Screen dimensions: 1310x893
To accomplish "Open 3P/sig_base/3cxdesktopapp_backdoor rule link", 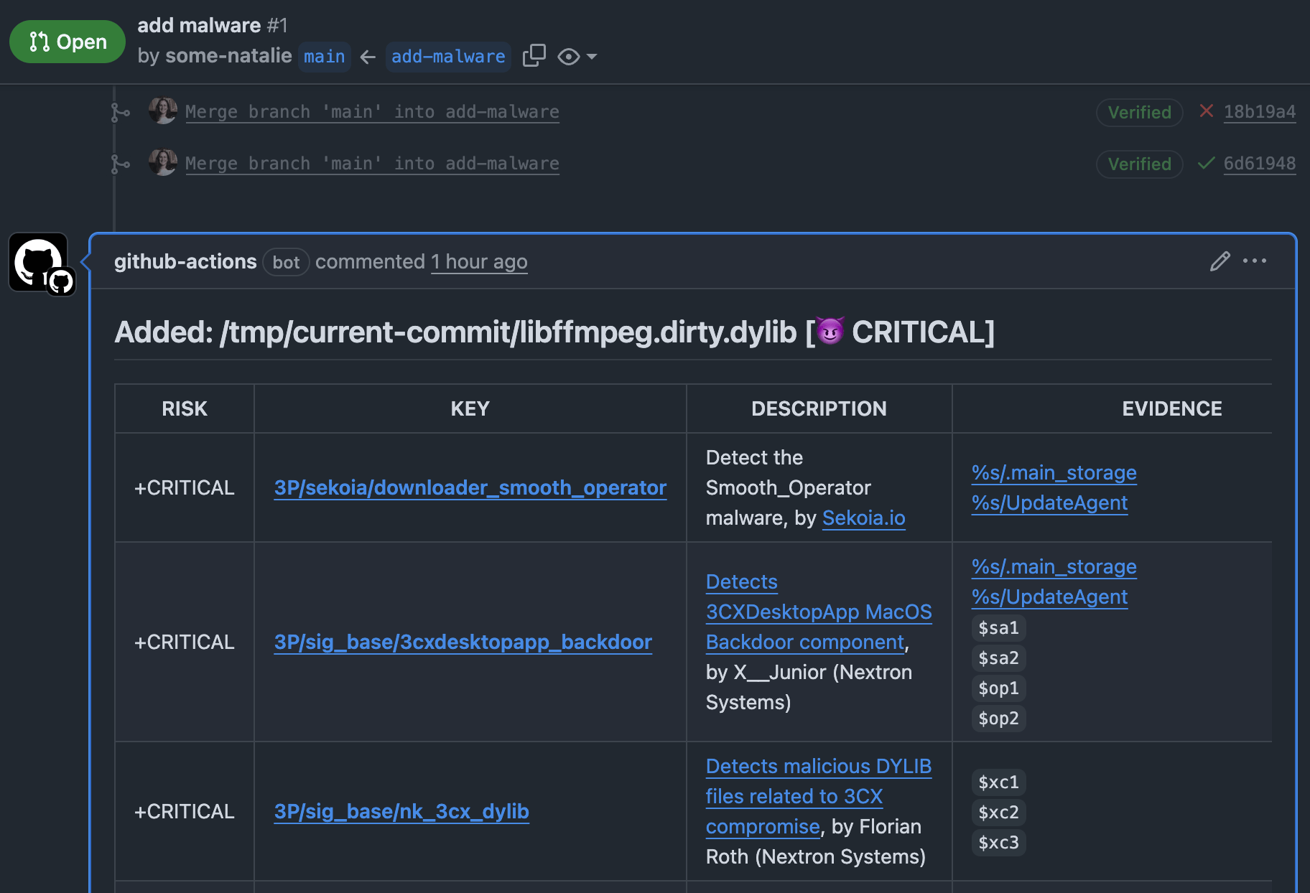I will [463, 642].
